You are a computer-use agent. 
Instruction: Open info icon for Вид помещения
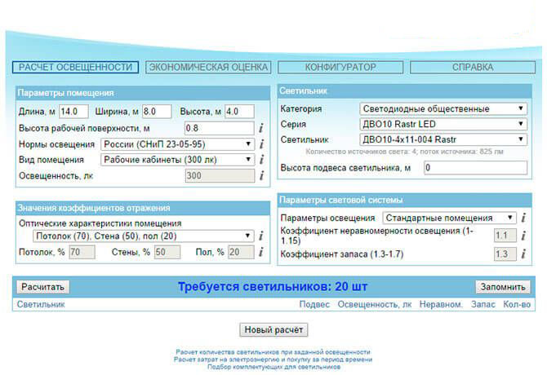[x=261, y=160]
